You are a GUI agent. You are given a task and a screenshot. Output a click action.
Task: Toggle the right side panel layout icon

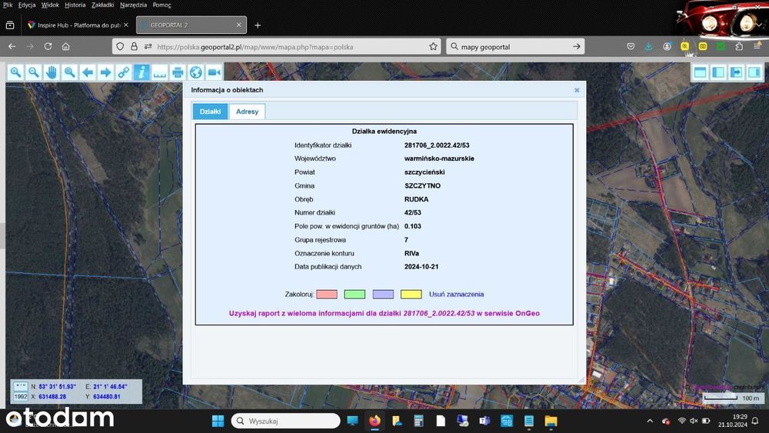tap(754, 72)
